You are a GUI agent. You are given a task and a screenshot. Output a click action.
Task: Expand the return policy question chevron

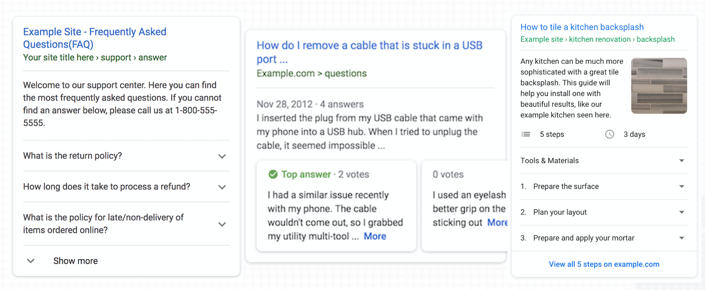click(222, 156)
